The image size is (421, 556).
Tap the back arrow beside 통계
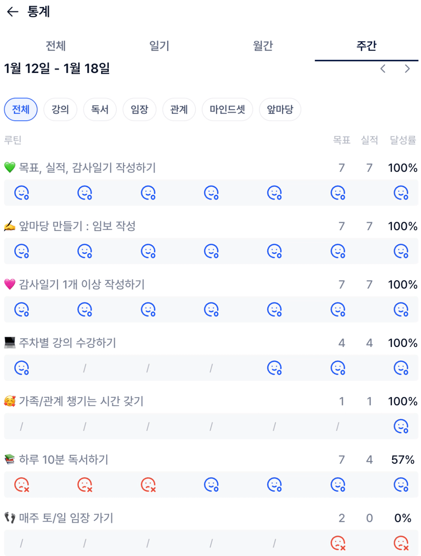13,12
